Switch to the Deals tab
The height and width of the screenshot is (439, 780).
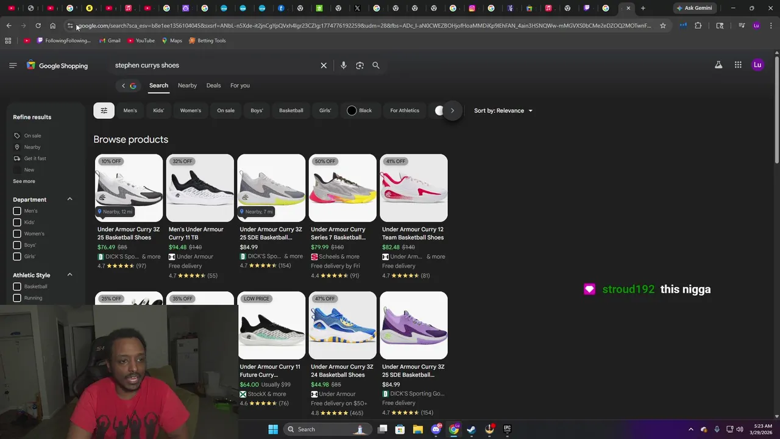pos(213,85)
